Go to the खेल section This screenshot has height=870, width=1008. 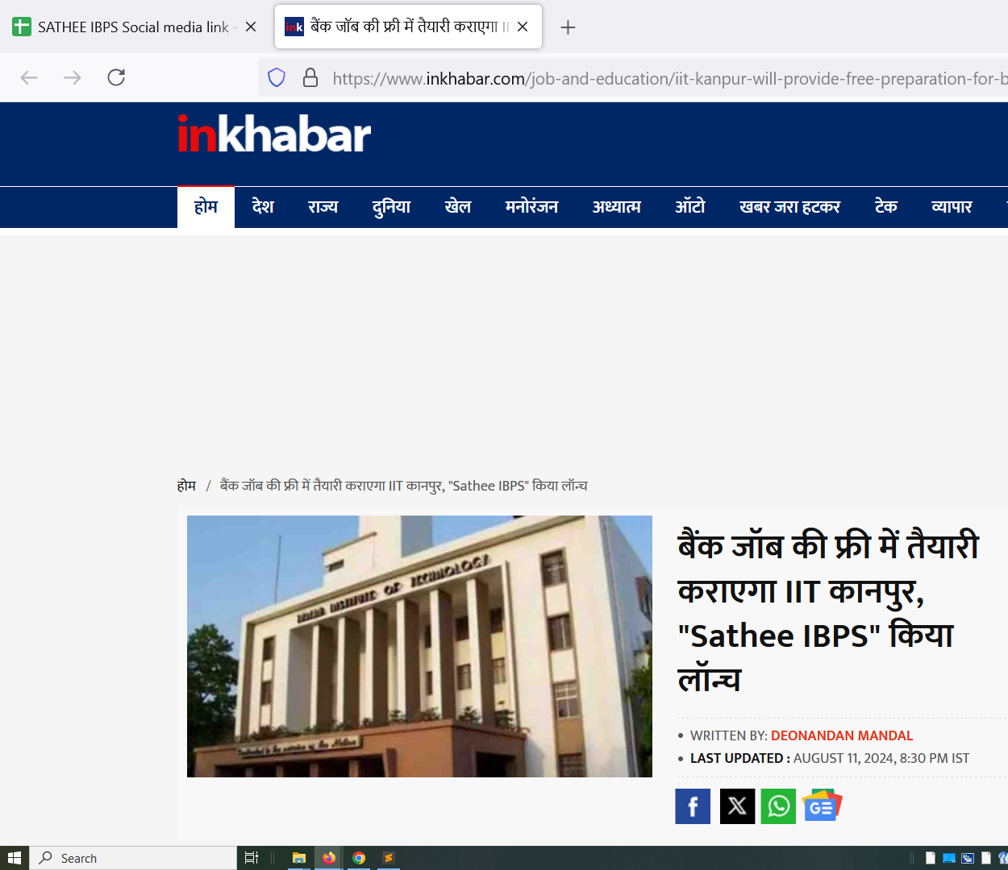click(457, 207)
